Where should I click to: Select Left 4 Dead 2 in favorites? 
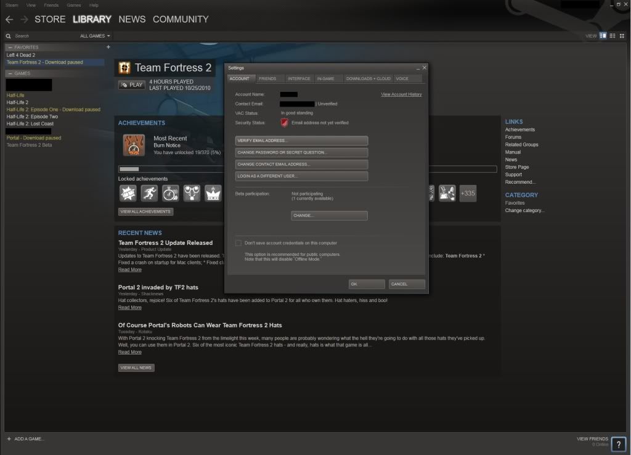[21, 55]
